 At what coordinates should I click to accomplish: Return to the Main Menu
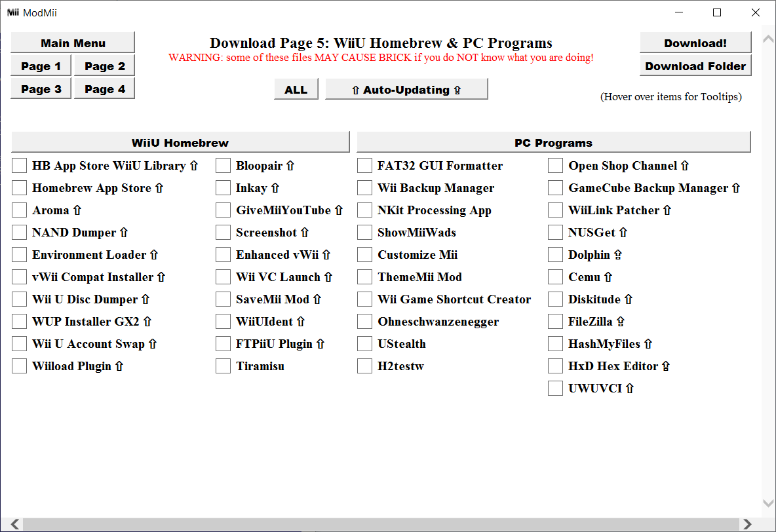tap(73, 43)
